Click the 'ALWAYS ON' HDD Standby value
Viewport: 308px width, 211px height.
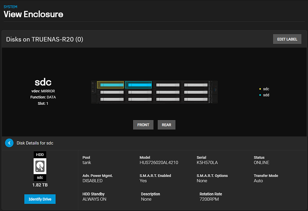pos(94,199)
